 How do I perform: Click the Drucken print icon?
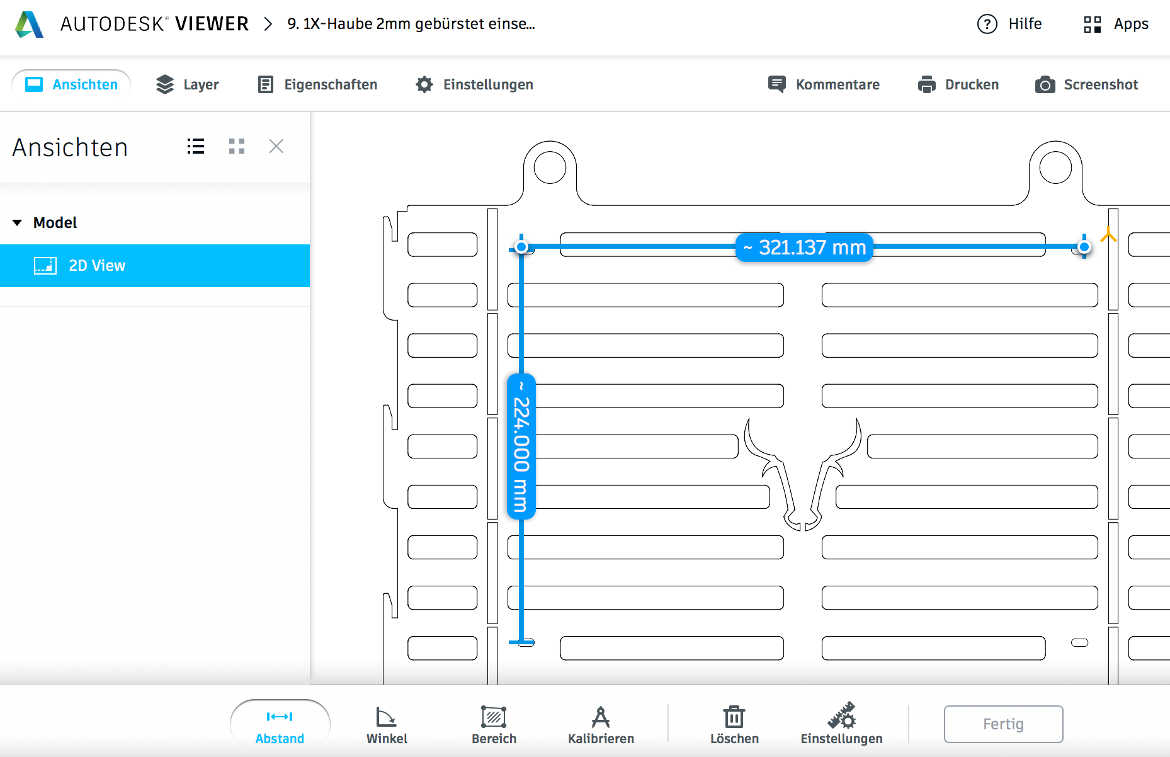coord(958,84)
